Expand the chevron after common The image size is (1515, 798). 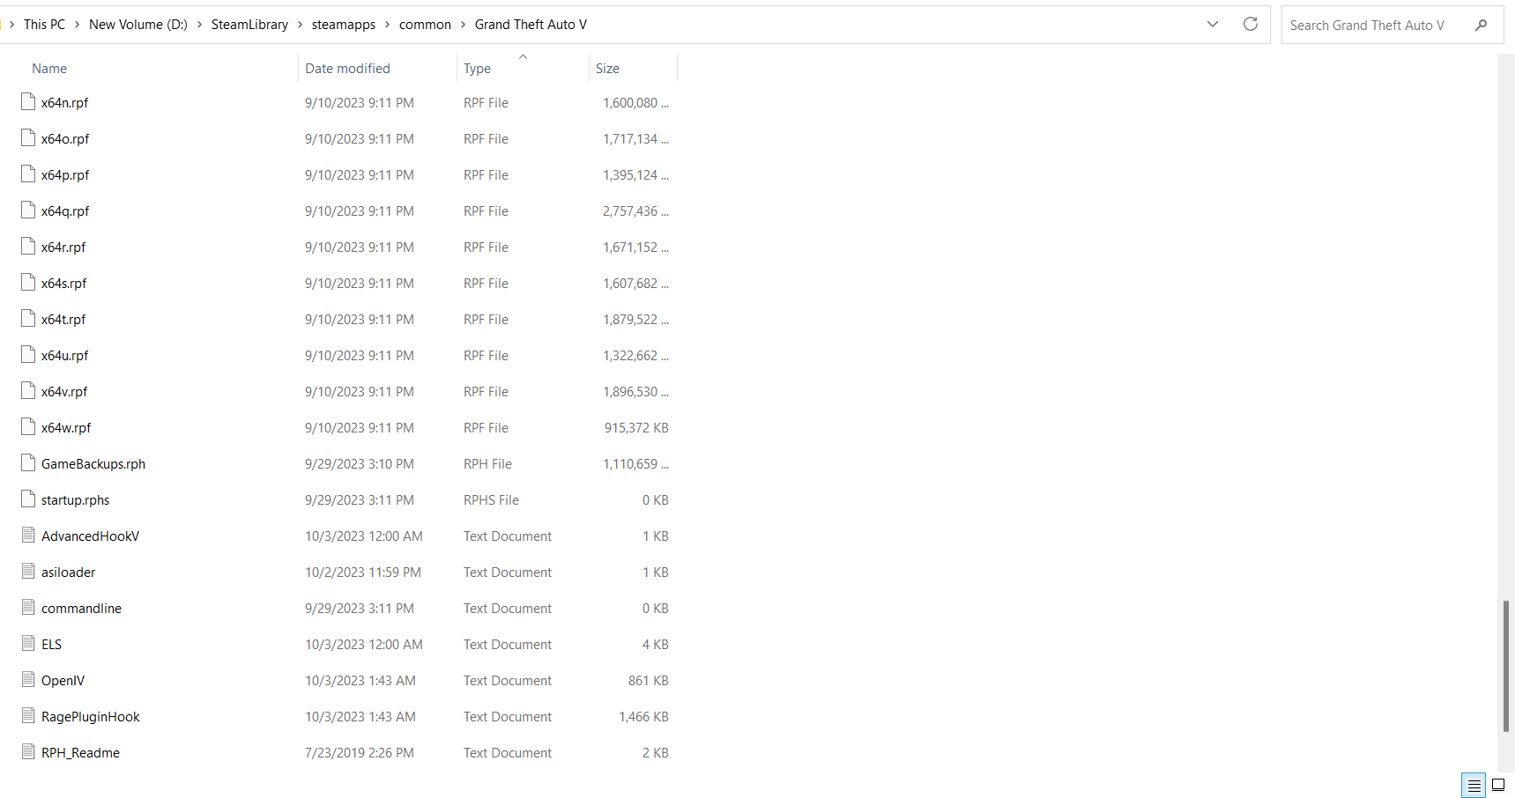click(463, 25)
